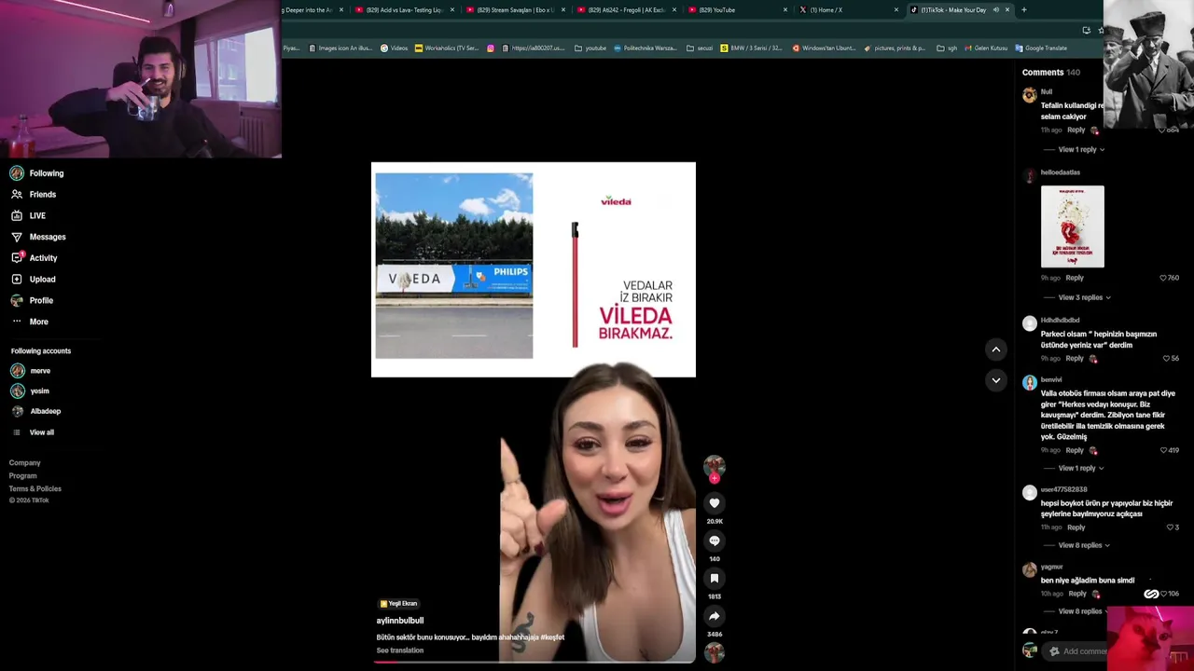Like helloedaatlas's comment with 760 likes
The width and height of the screenshot is (1194, 671).
(1169, 278)
